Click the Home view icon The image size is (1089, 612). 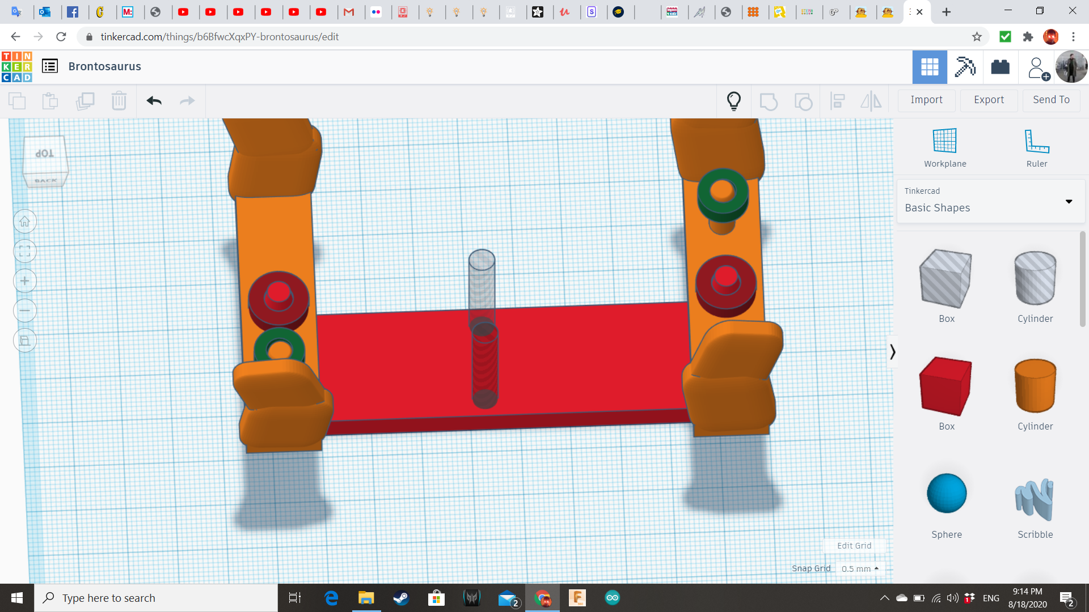pos(25,222)
